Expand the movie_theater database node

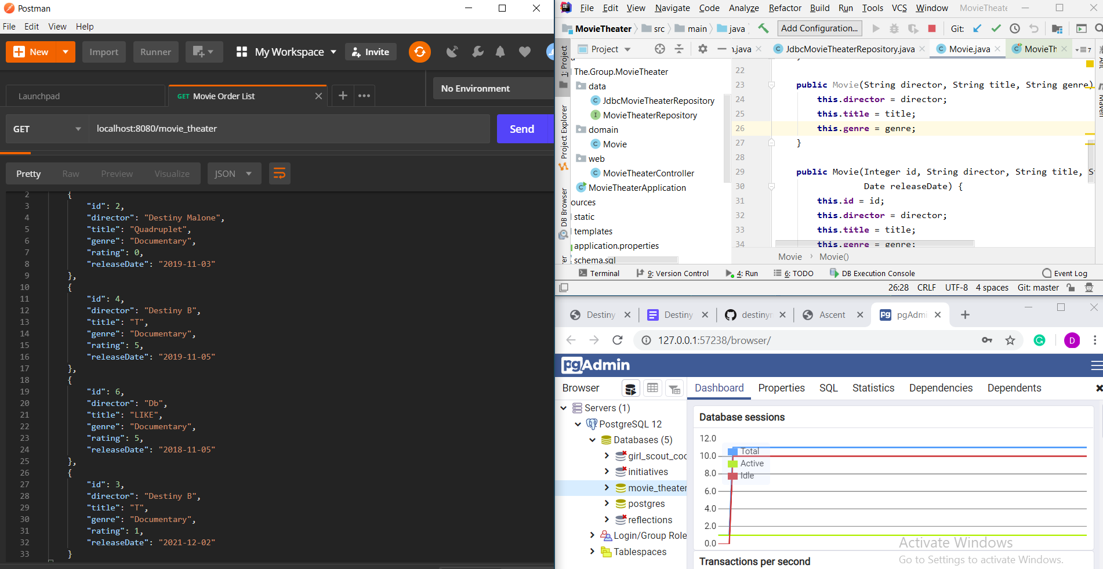point(607,488)
